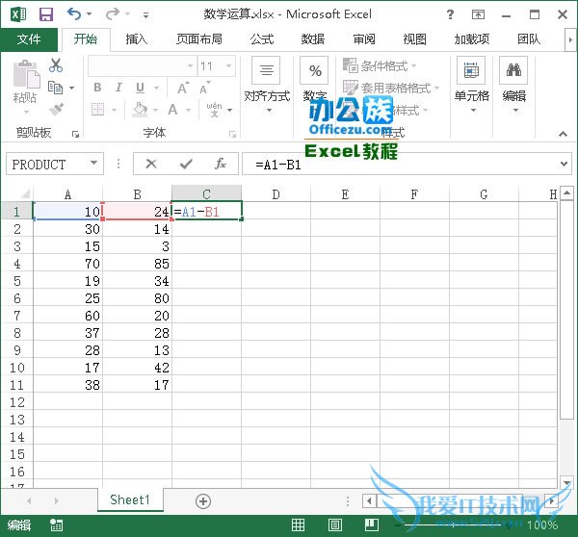The image size is (578, 537).
Task: Click the Save icon in quick access toolbar
Action: coord(45,14)
